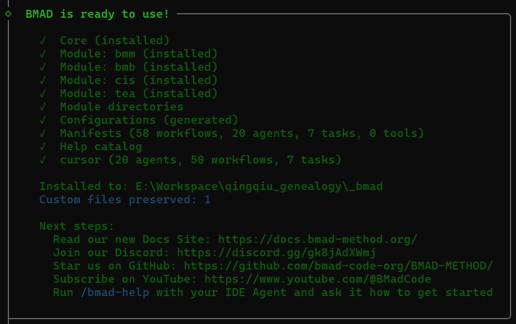Screen dimensions: 516x324
Task: Click the green diamond icon beside the BMAD title
Action: [8, 14]
